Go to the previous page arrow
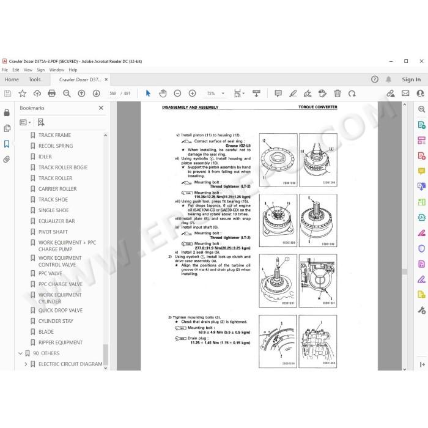This screenshot has width=428, height=428. (x=81, y=94)
